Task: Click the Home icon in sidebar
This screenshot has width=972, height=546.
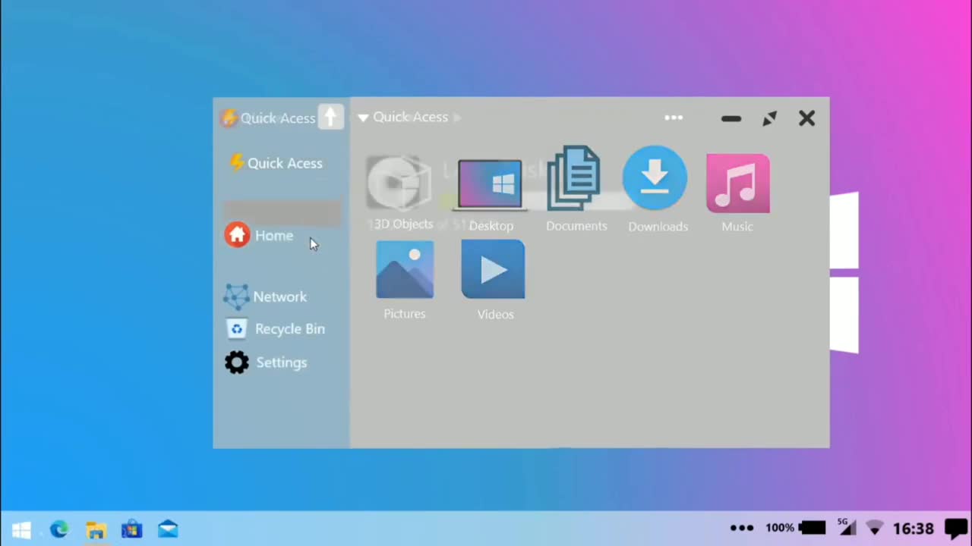Action: 237,235
